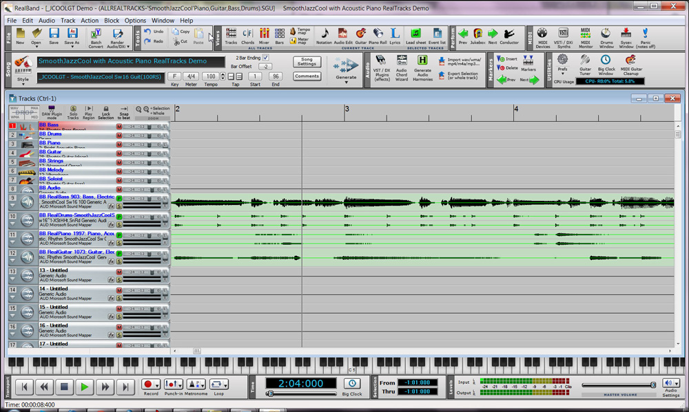Open the Conductor window
The width and height of the screenshot is (689, 412).
click(x=509, y=36)
